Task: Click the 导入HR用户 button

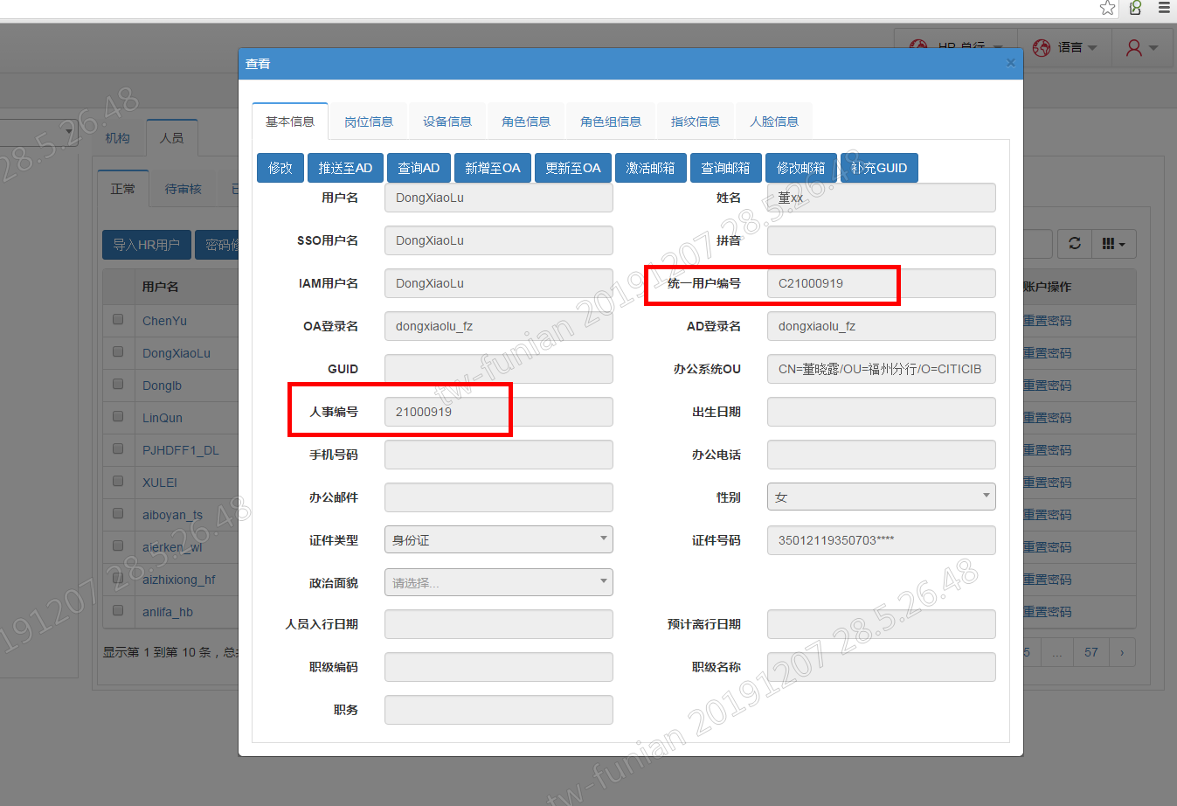Action: 146,245
